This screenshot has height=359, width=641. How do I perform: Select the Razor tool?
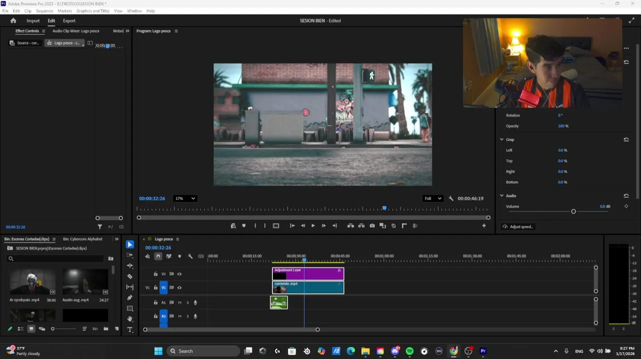(x=130, y=276)
